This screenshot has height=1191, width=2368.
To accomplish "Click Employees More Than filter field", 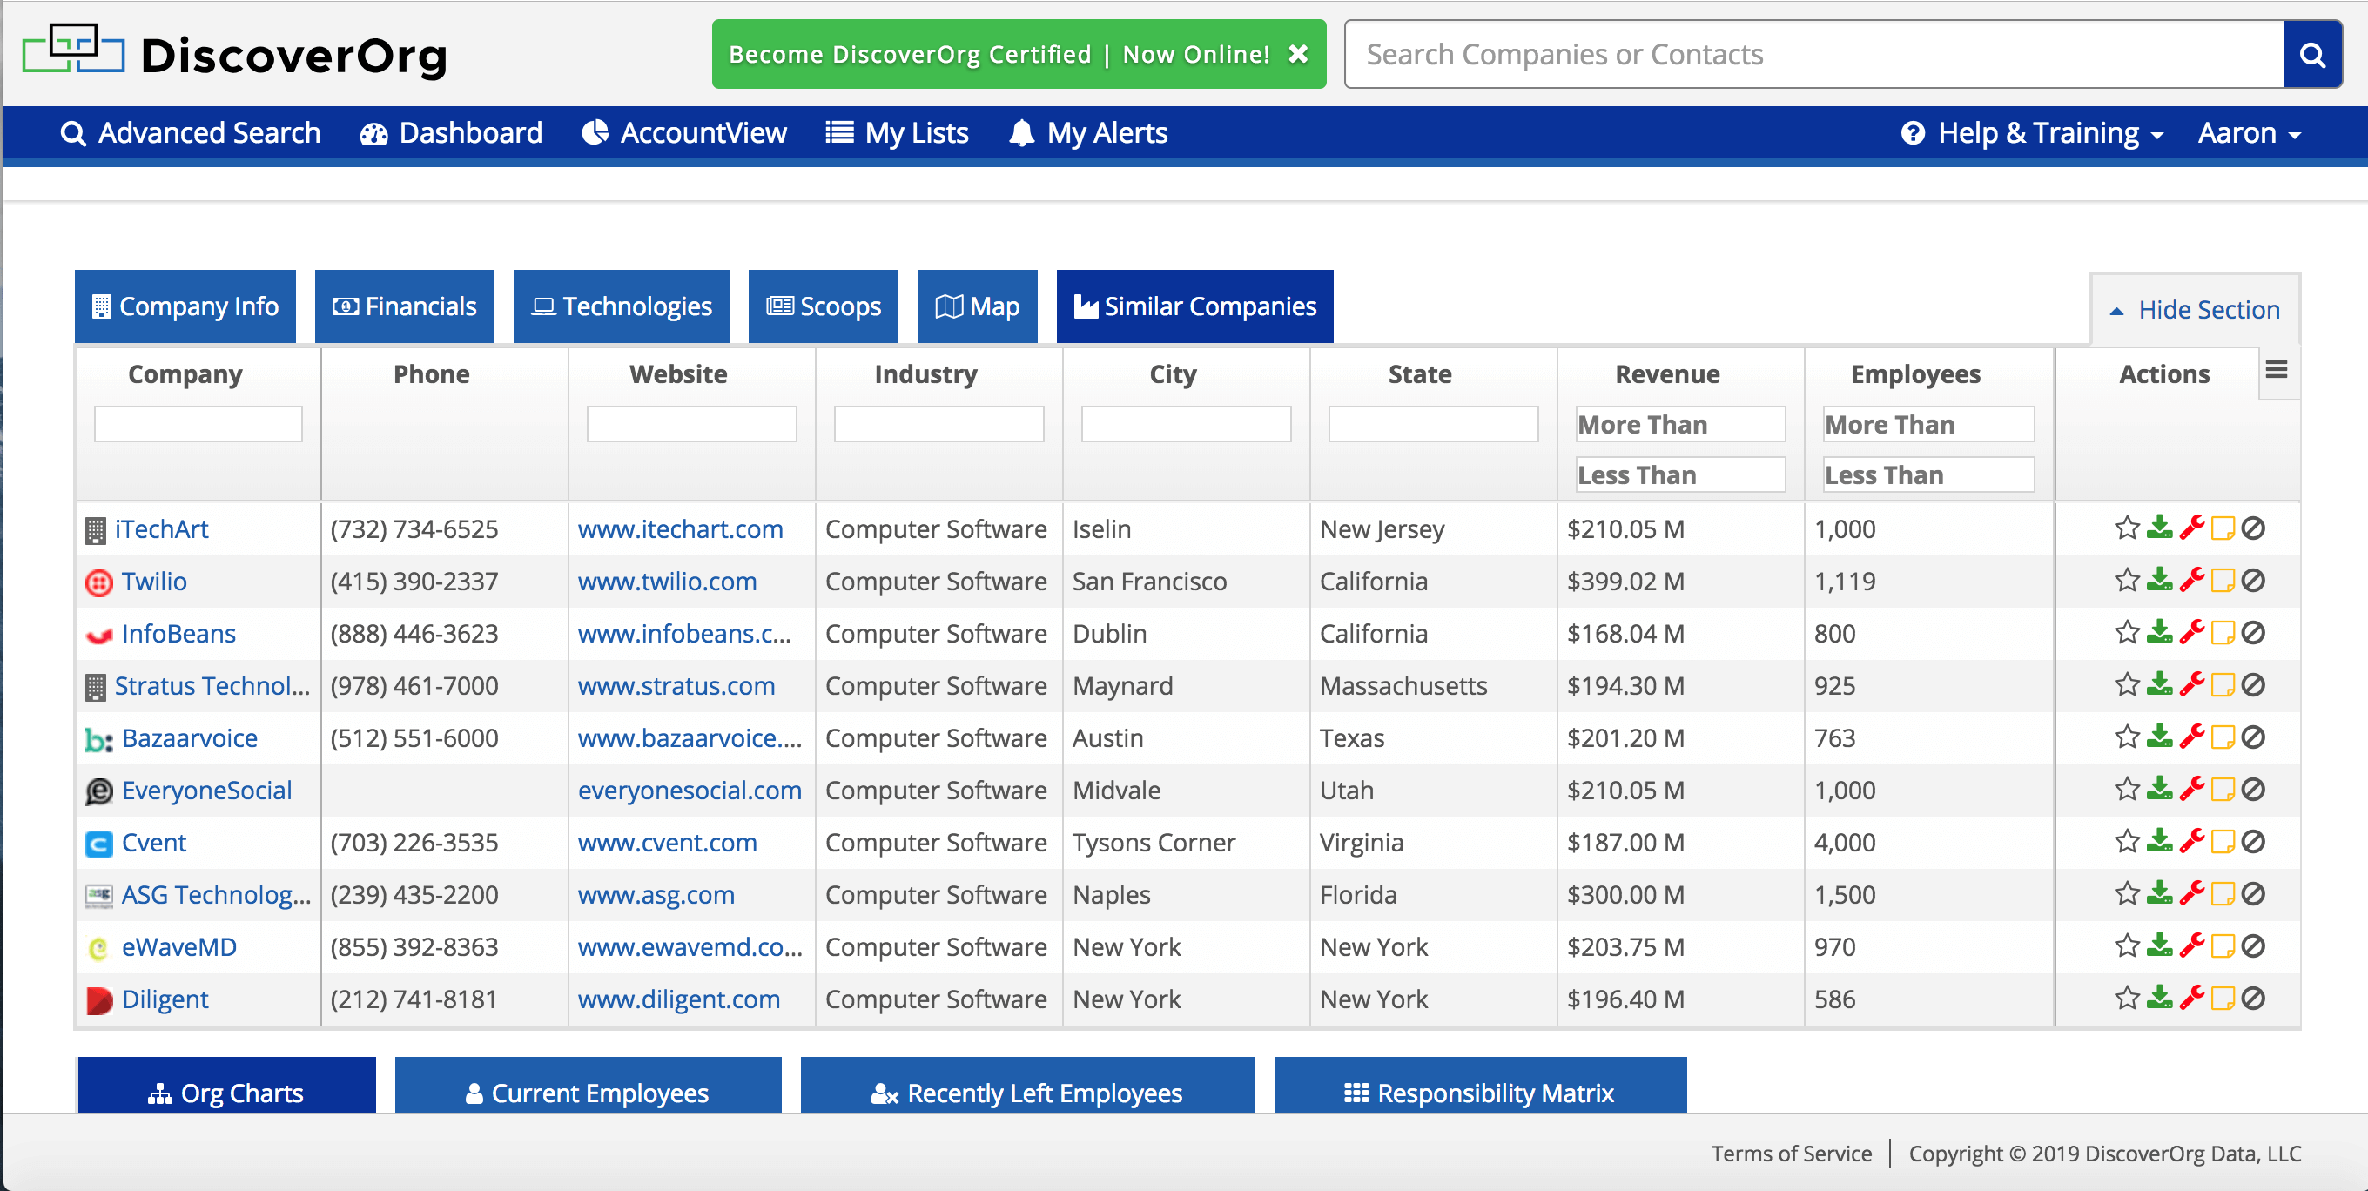I will pyautogui.click(x=1929, y=425).
